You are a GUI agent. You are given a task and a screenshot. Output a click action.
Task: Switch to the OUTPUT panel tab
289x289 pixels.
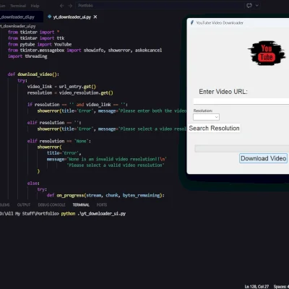point(24,204)
